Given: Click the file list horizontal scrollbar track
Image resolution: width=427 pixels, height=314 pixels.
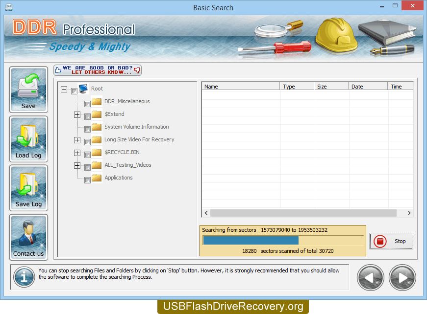Looking at the screenshot, I should (x=303, y=213).
